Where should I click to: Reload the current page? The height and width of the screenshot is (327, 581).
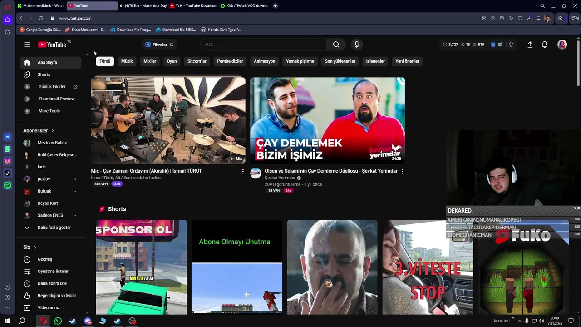pyautogui.click(x=41, y=18)
